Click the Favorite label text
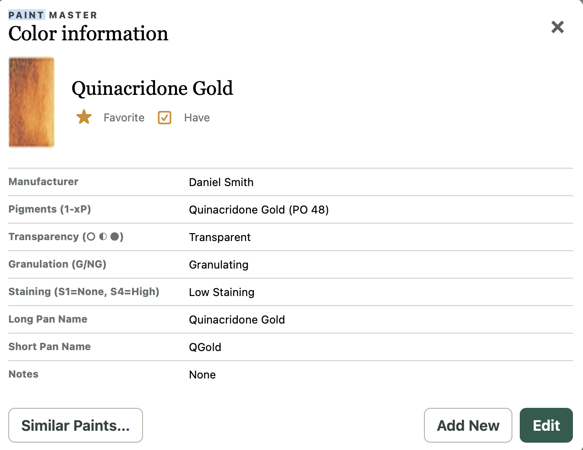This screenshot has width=583, height=450. 124,118
